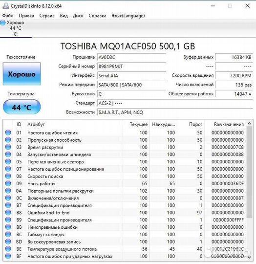
Task: Click raw value 0000000FFFF
Action: 228,220
